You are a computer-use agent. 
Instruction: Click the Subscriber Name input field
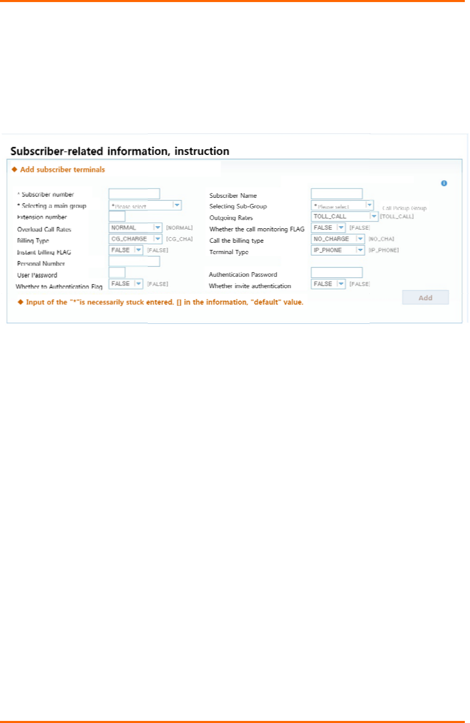[x=337, y=194]
